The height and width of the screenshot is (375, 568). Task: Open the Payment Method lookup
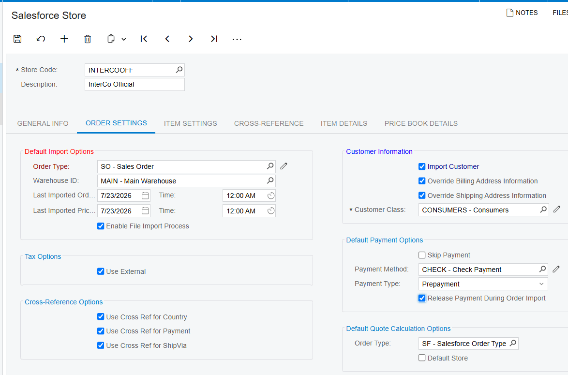tap(543, 269)
